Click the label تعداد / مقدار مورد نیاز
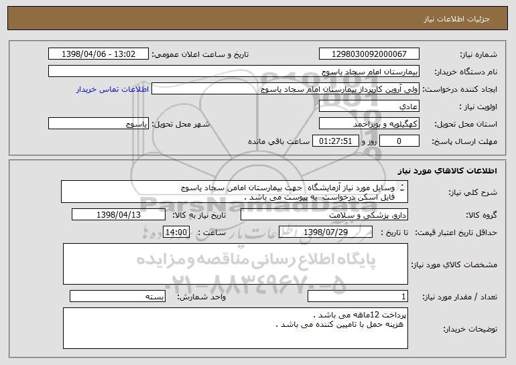The width and height of the screenshot is (516, 365). (460, 297)
